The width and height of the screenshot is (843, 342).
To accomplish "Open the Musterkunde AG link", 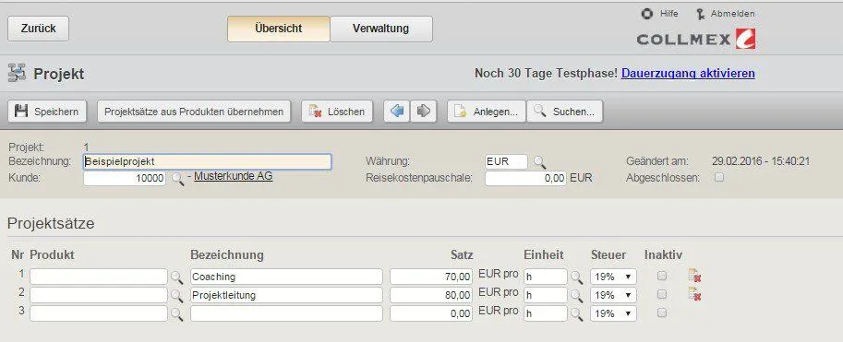I will point(234,176).
